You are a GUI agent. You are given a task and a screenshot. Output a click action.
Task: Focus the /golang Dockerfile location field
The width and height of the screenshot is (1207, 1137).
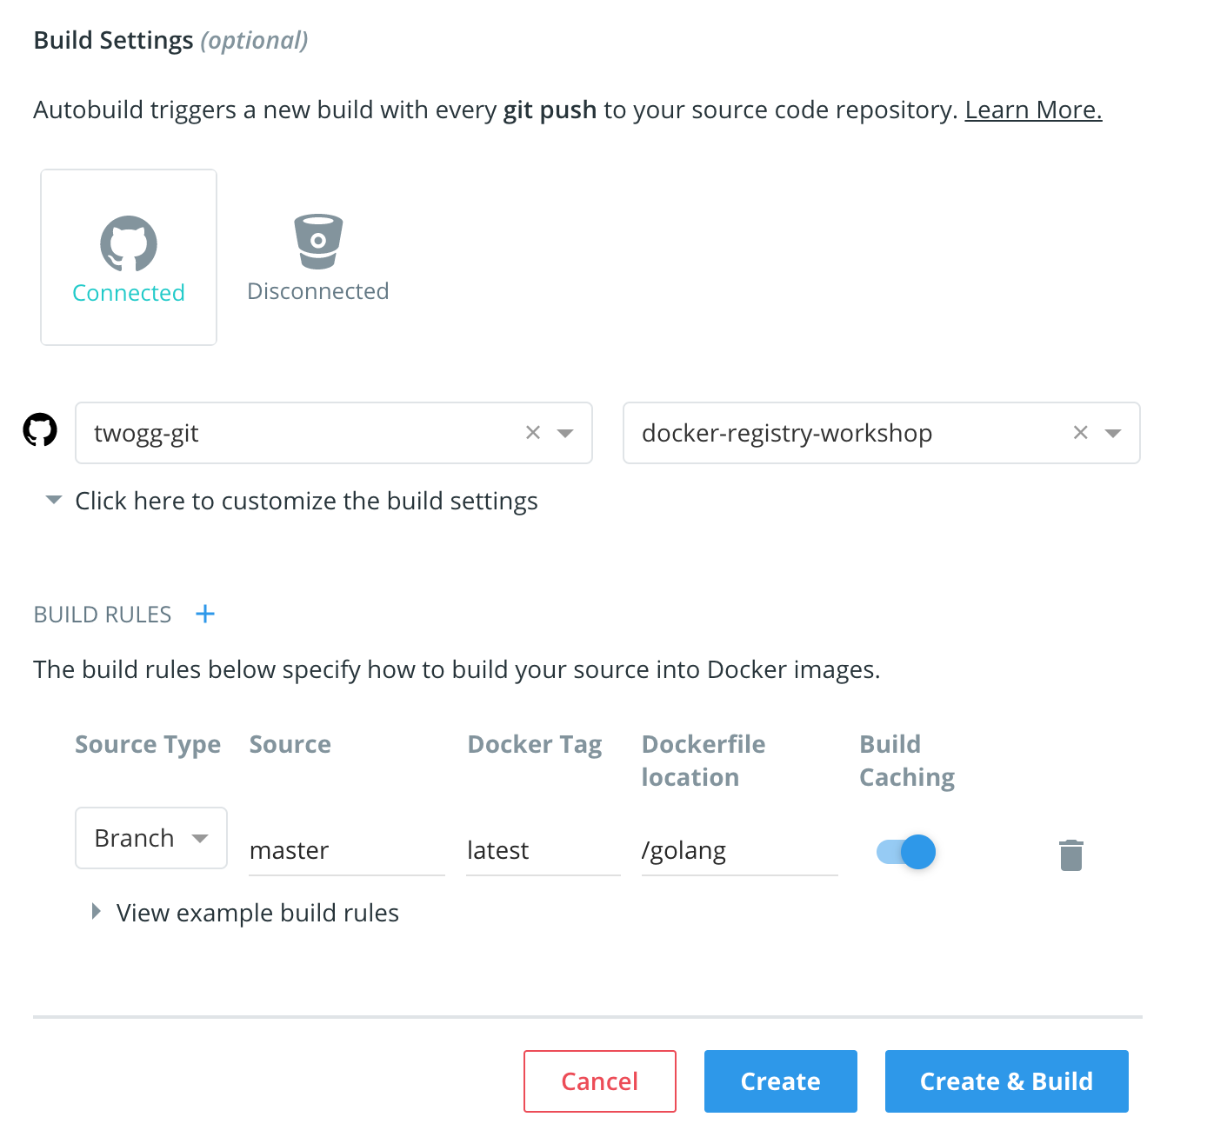click(x=740, y=850)
